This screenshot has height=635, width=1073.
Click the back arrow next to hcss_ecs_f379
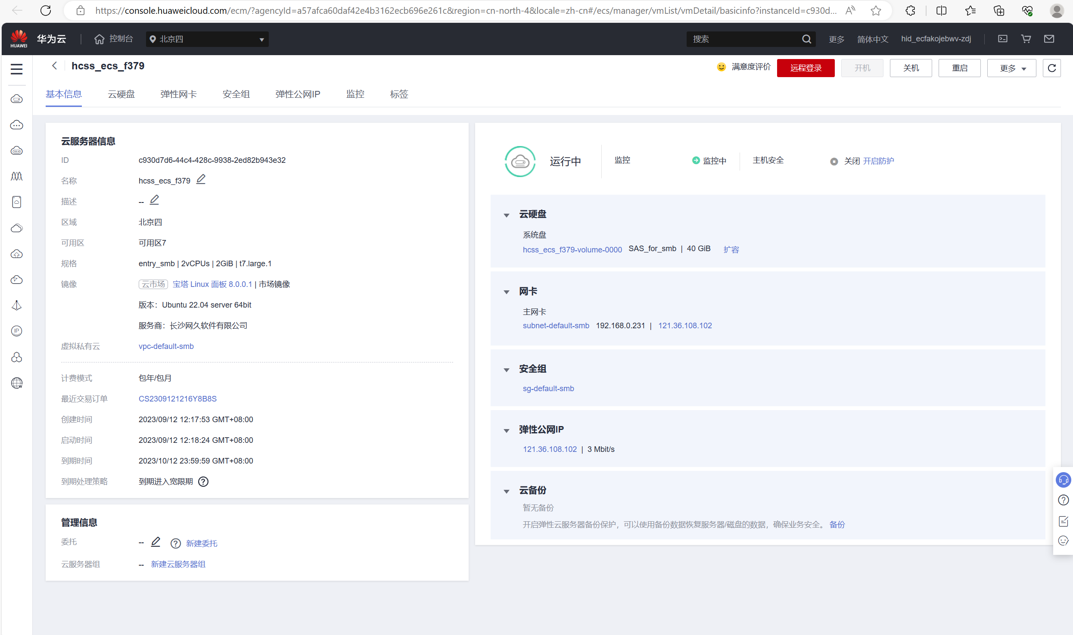[x=54, y=65]
